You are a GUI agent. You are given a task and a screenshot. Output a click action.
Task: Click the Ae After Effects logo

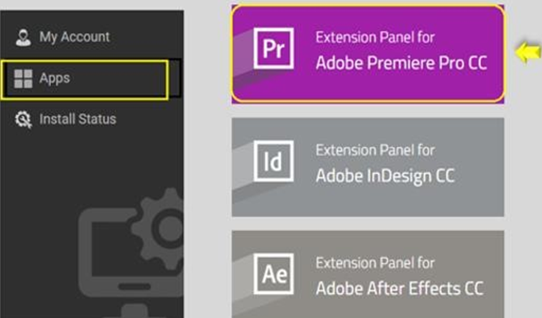[x=273, y=274]
